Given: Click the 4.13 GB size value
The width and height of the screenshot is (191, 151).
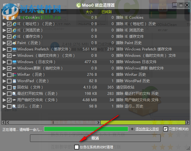Looking at the screenshot, I should coord(90,87).
